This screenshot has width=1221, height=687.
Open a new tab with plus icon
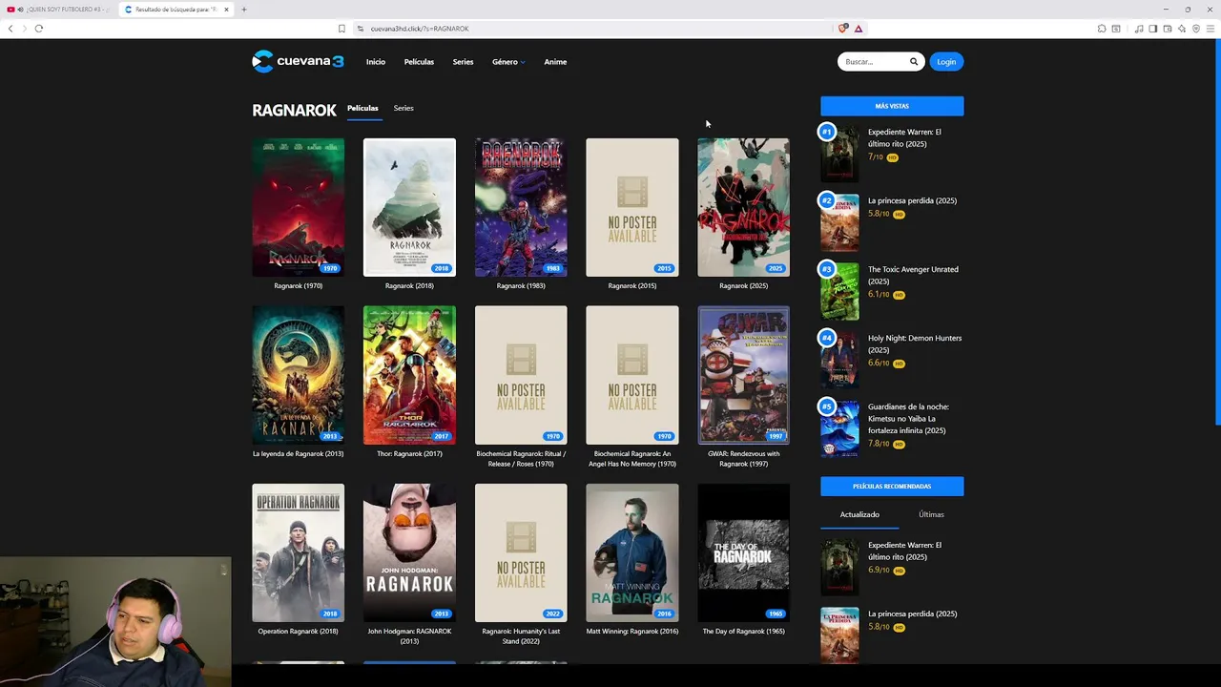pyautogui.click(x=243, y=10)
